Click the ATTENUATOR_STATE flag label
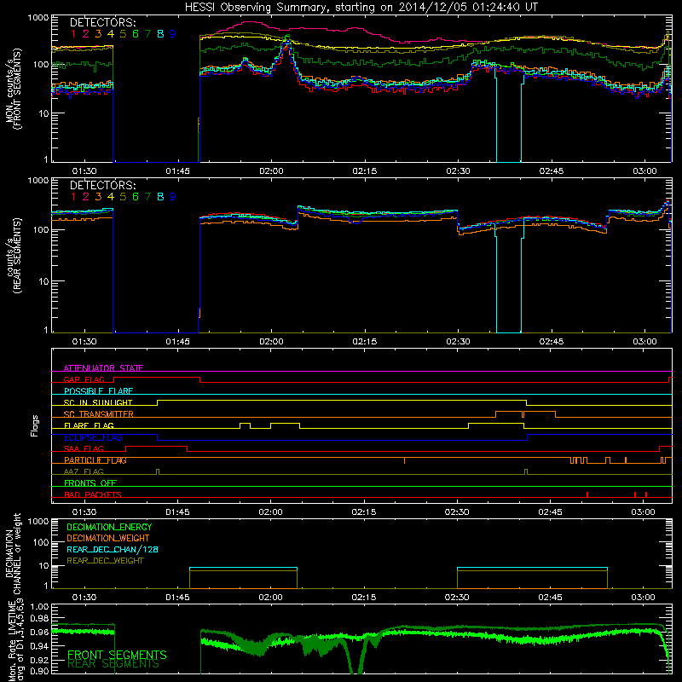 point(103,368)
